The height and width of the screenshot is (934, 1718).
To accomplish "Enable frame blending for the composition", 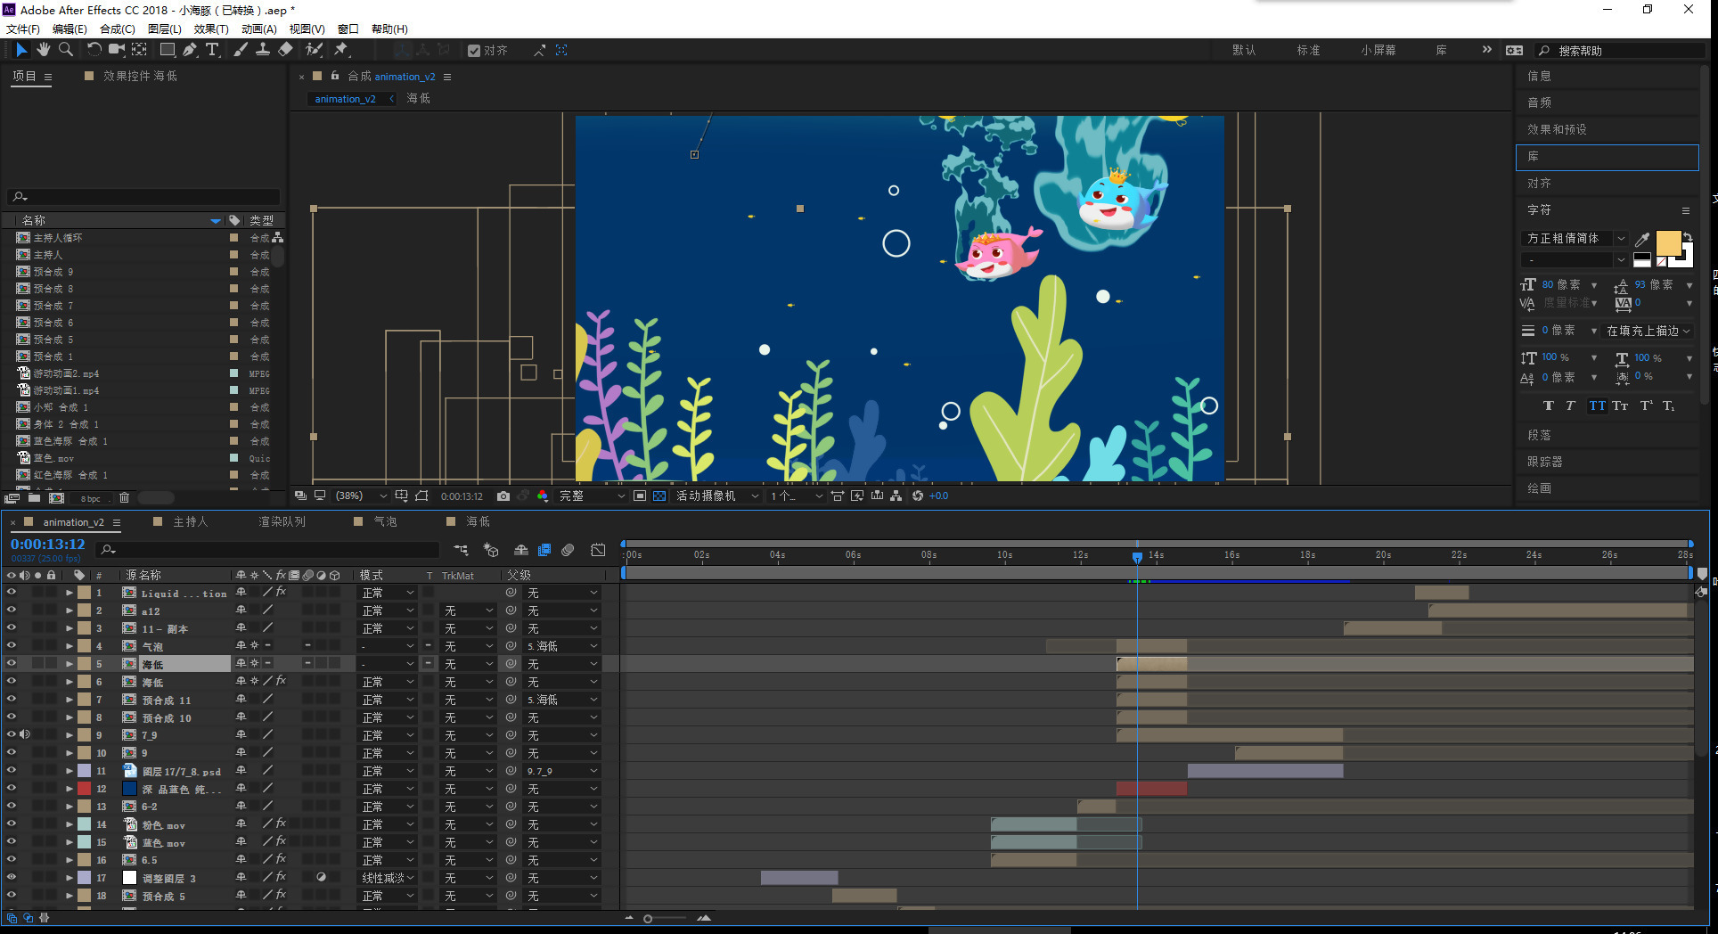I will tap(544, 550).
